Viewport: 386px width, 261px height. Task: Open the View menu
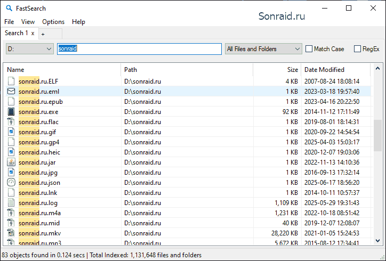pyautogui.click(x=28, y=22)
